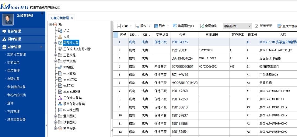The width and height of the screenshot is (297, 137).
Task: Open 冻结管理 in the sidebar
Action: 13,111
